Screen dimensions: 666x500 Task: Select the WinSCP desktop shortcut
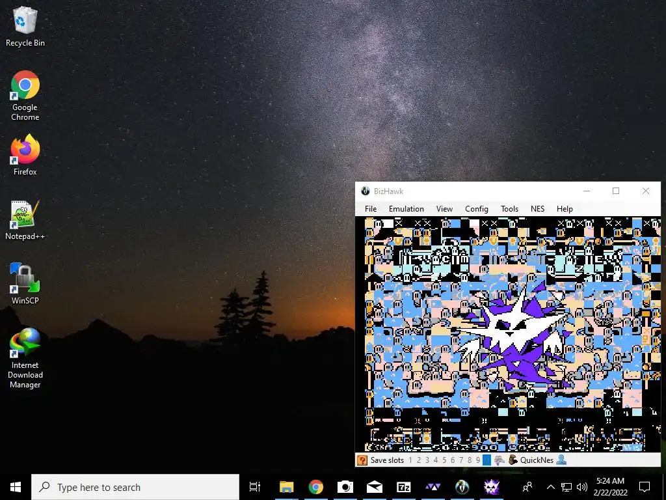[25, 284]
